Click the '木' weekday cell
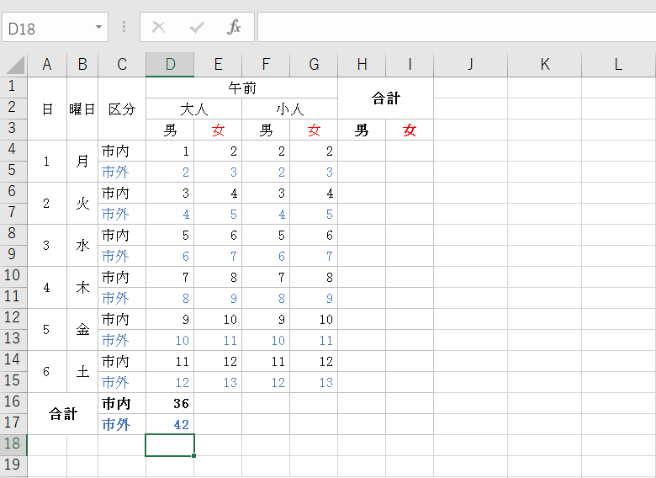This screenshot has height=478, width=656. pyautogui.click(x=82, y=287)
